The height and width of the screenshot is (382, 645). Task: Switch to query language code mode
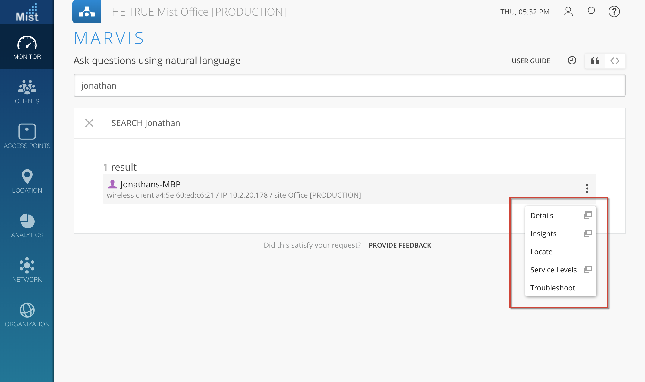(x=615, y=61)
